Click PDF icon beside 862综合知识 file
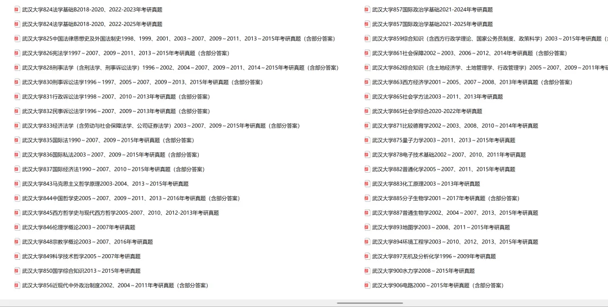The image size is (608, 307). [x=367, y=67]
